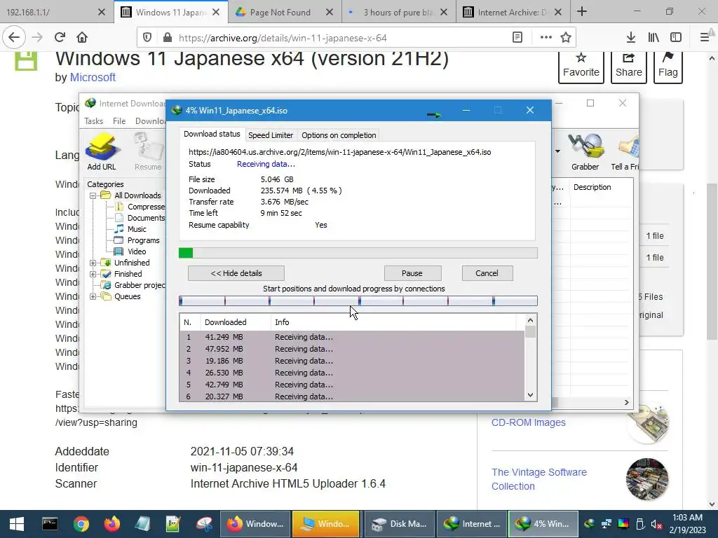This screenshot has width=718, height=538.
Task: Click the Downloaded column header
Action: (x=236, y=322)
